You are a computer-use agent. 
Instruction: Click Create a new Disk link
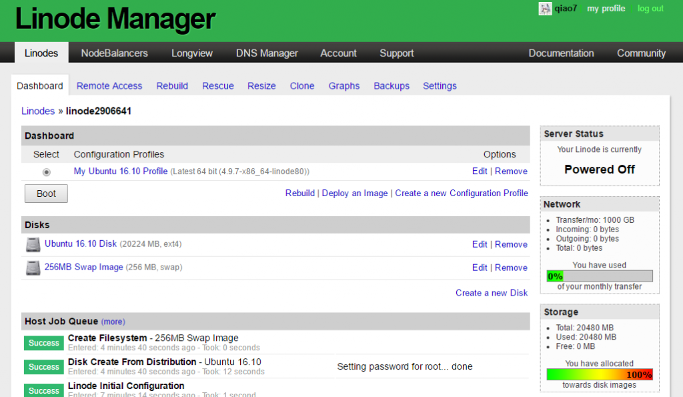(492, 293)
